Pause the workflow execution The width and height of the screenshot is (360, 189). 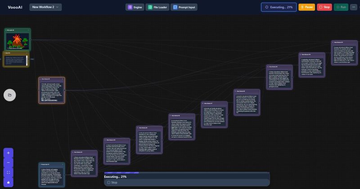tap(306, 7)
